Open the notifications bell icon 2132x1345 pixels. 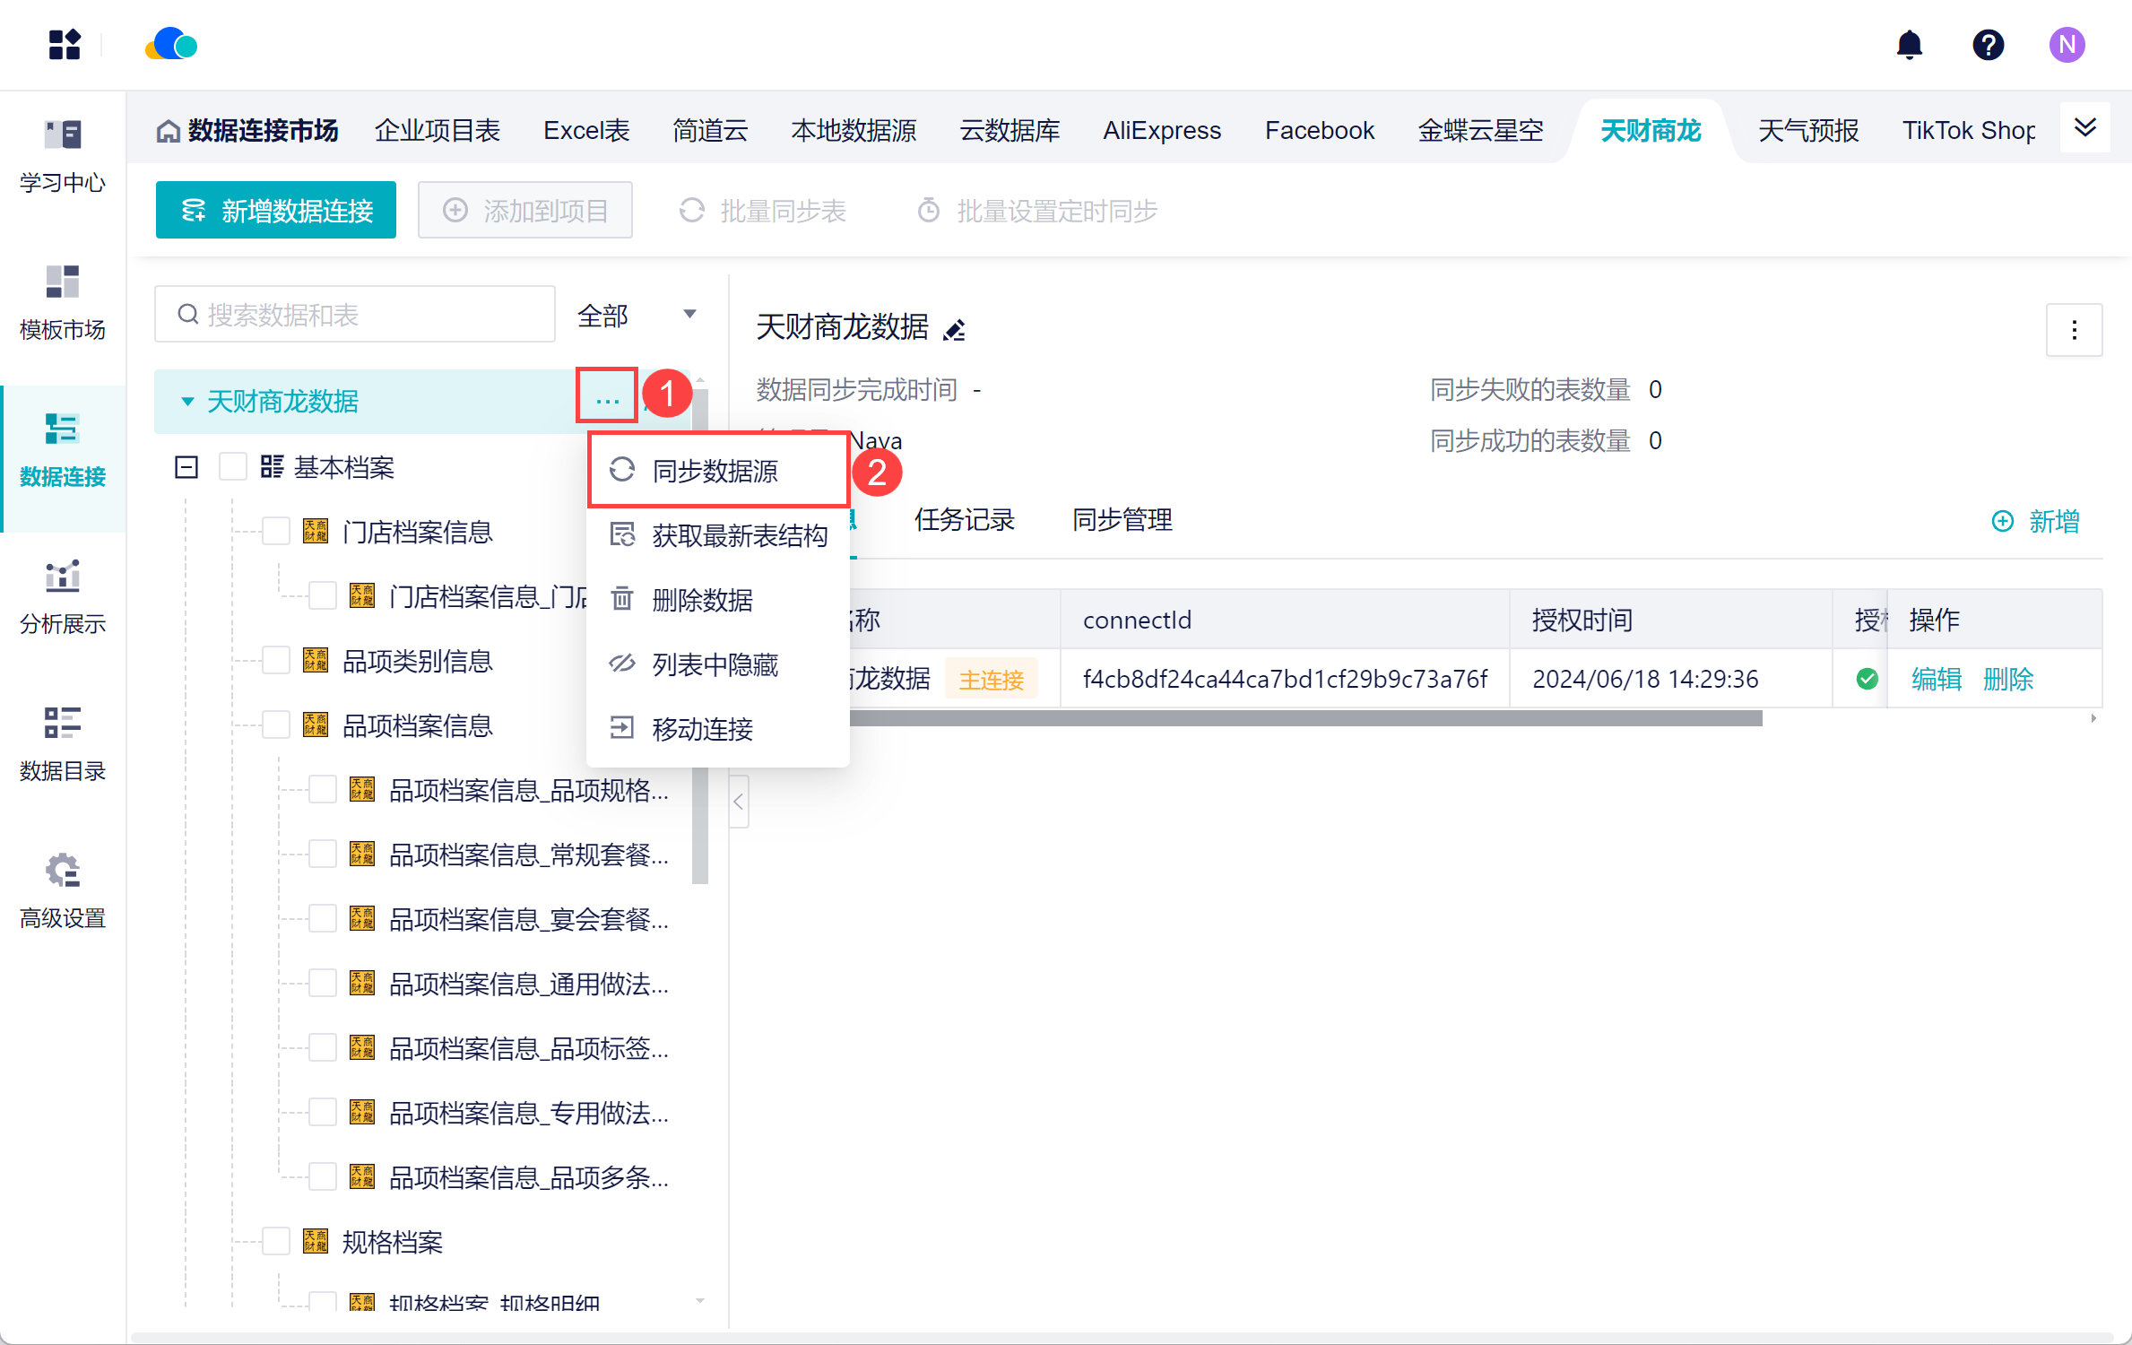1909,45
